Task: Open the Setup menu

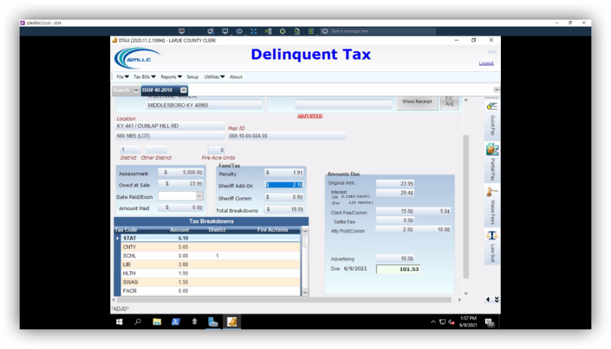Action: (193, 77)
